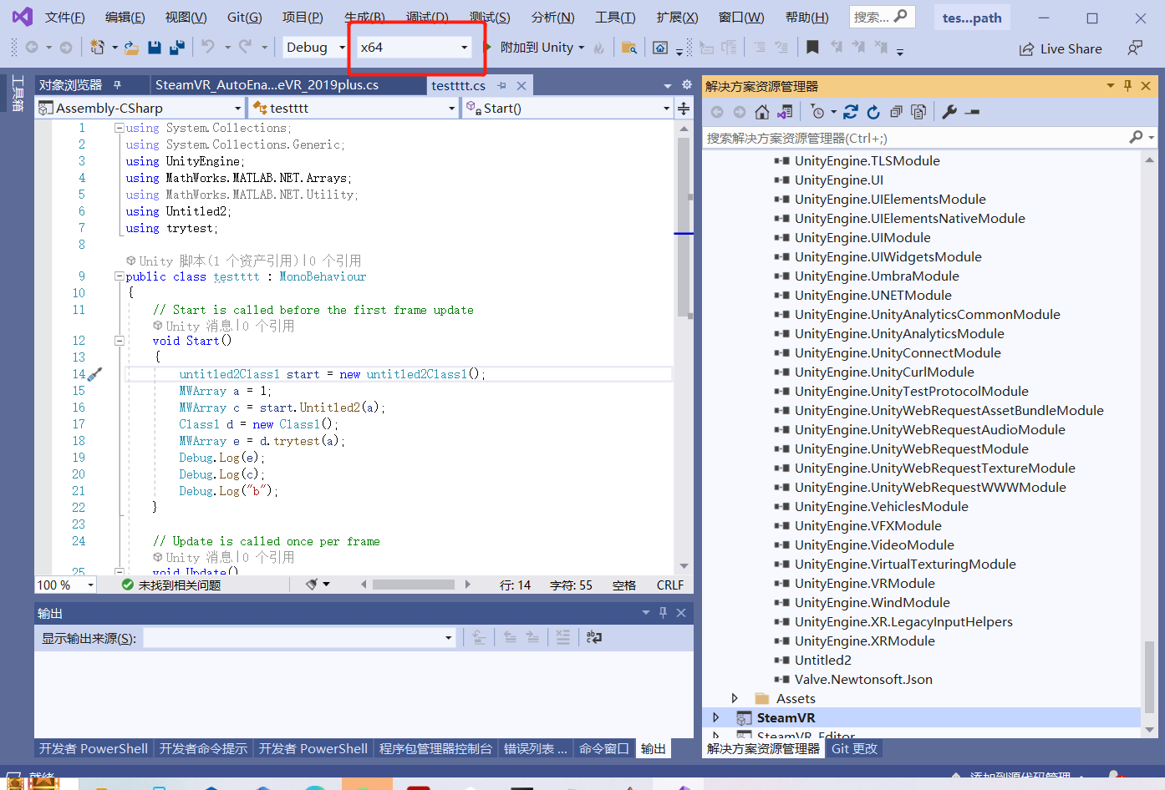1165x790 pixels.
Task: Click the Refresh icon in Solution Explorer
Action: 873,112
